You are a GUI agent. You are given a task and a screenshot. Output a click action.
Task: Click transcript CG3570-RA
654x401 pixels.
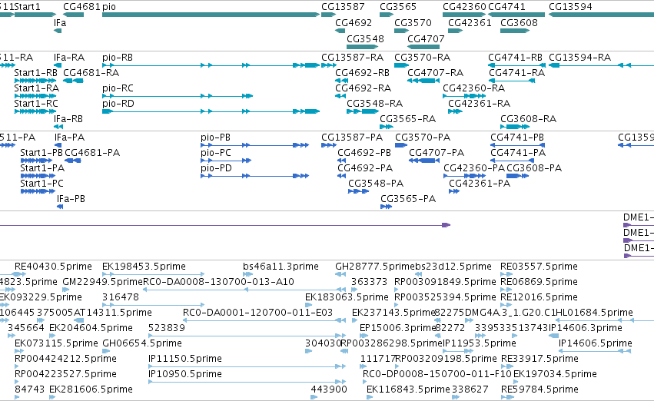pyautogui.click(x=402, y=65)
